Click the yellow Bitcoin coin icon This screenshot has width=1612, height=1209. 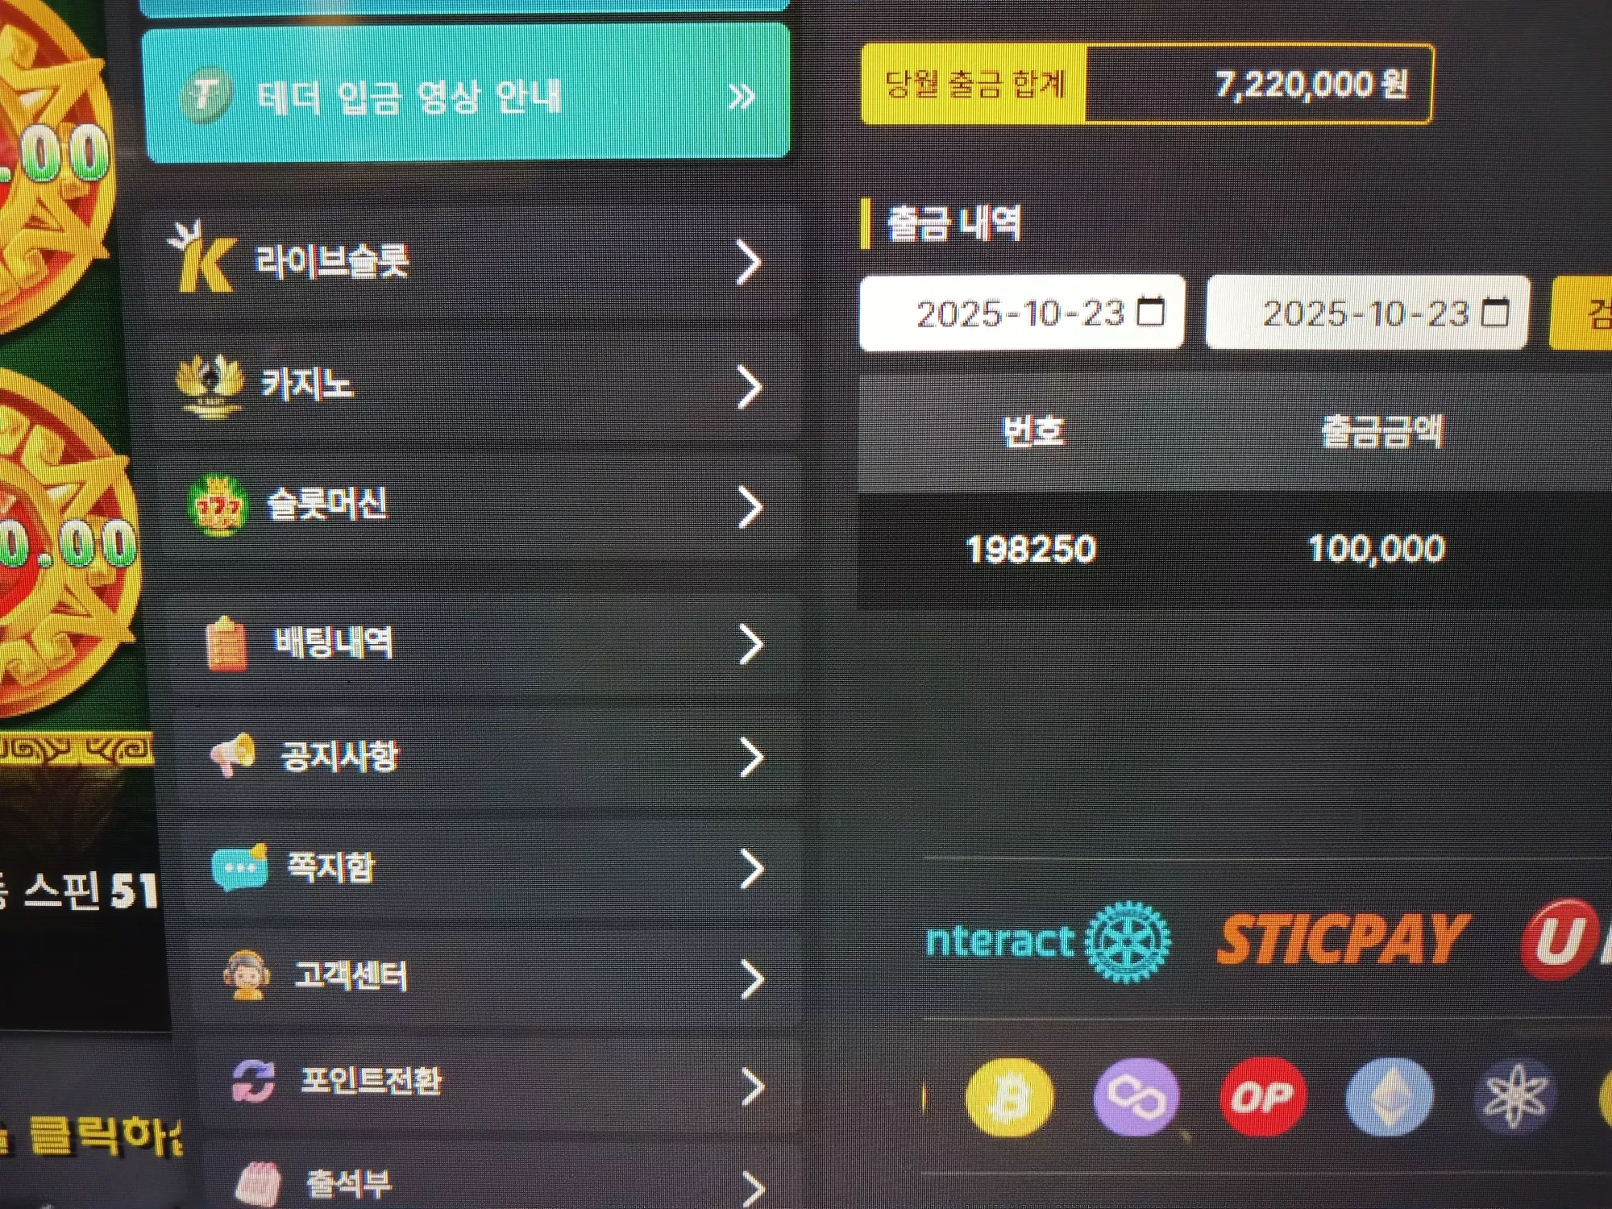point(1009,1097)
